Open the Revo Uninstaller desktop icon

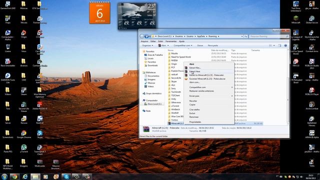[x=8, y=62]
